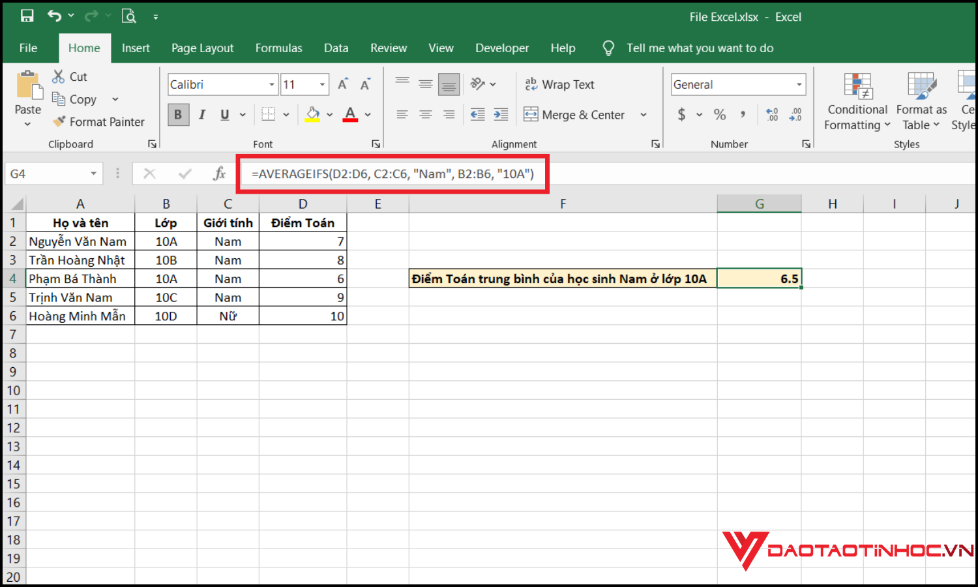Image resolution: width=978 pixels, height=587 pixels.
Task: Open the Page Layout tab
Action: point(202,48)
